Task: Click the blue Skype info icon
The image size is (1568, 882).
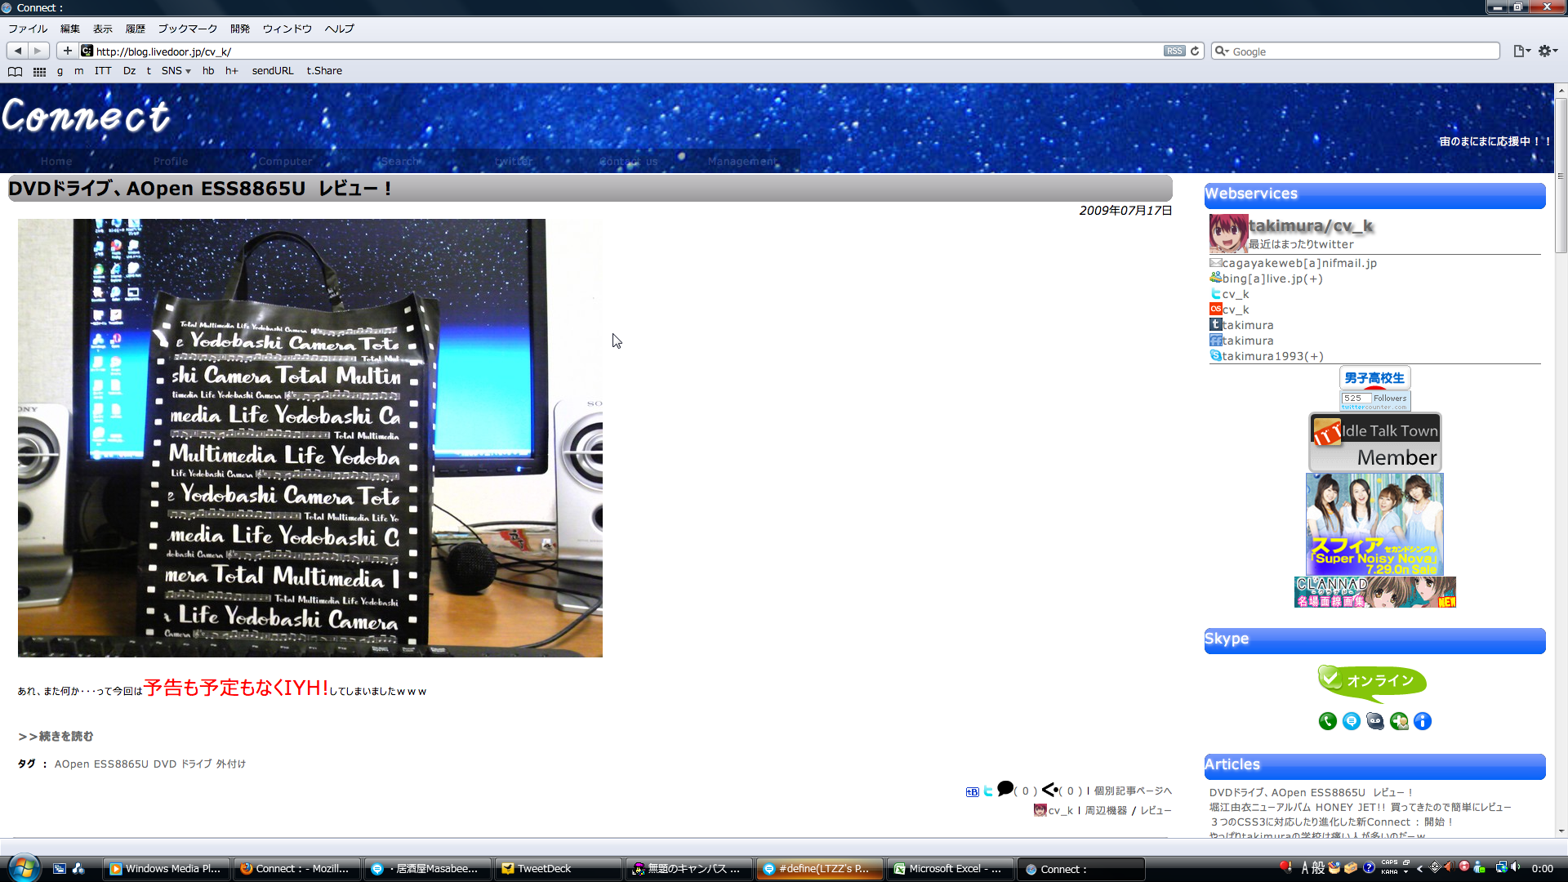Action: point(1423,721)
